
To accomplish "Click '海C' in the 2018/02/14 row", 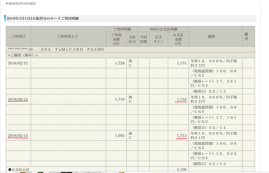I will [130, 135].
